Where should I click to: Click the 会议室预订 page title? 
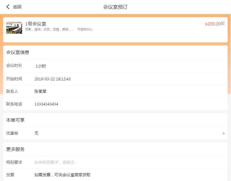115,7
